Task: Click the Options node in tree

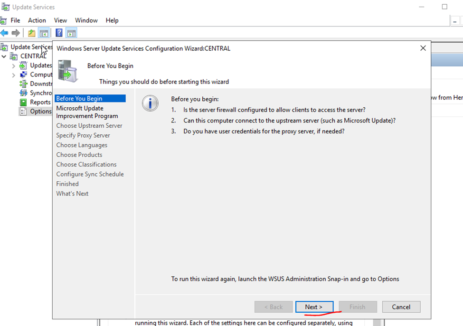Action: click(40, 112)
